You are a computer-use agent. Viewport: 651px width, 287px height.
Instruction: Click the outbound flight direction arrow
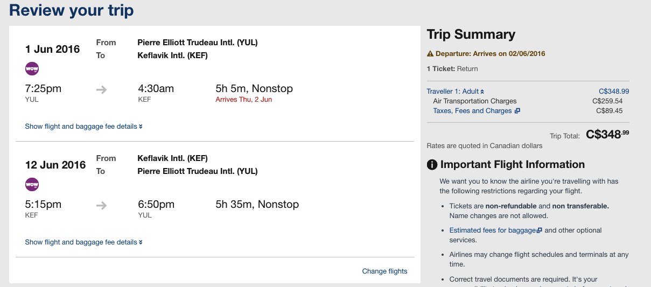coord(101,90)
